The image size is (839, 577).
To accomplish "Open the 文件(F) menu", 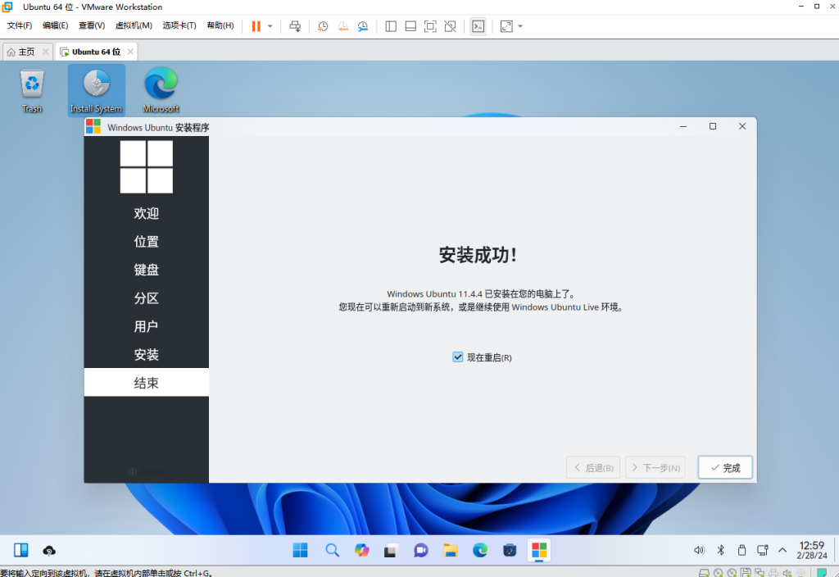I will [x=20, y=25].
